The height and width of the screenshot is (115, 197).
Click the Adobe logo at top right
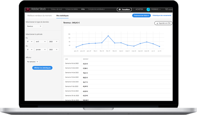167,9
